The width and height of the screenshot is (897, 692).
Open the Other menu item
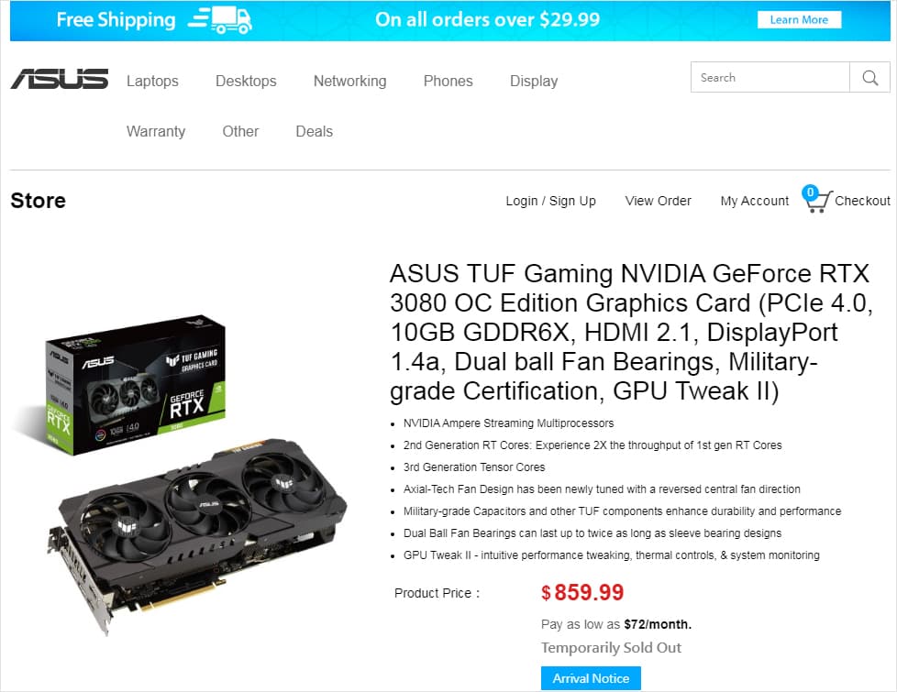(x=240, y=132)
